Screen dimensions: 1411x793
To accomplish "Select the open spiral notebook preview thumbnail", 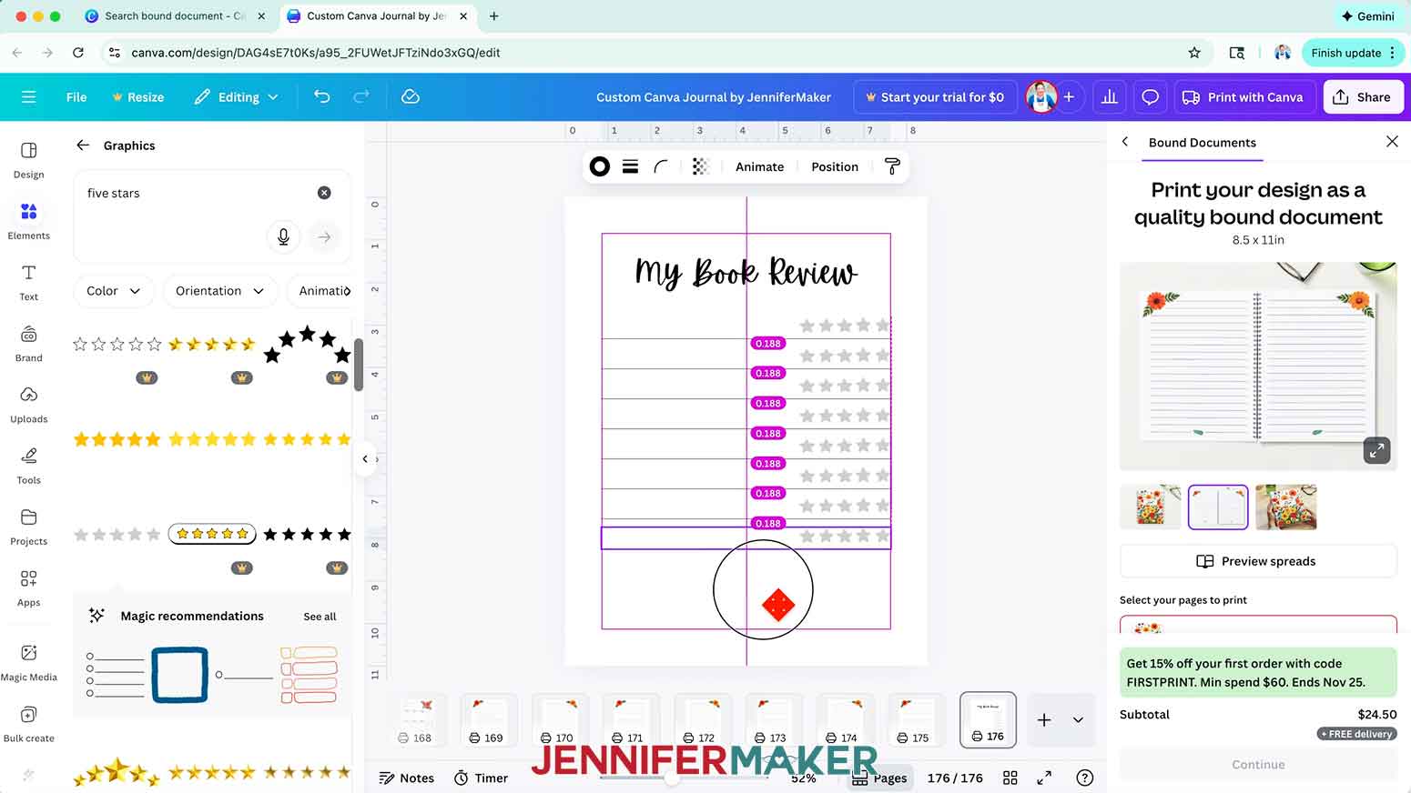I will point(1217,507).
